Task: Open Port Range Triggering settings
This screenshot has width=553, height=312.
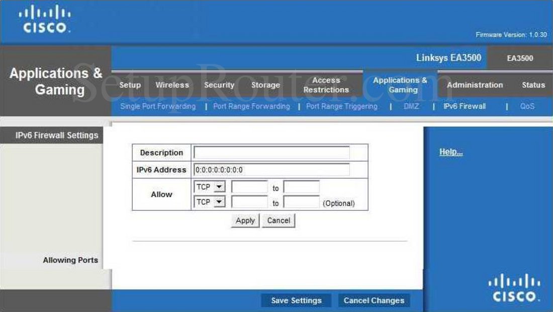Action: point(342,106)
